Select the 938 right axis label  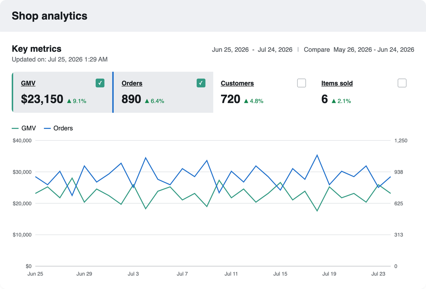tap(399, 172)
